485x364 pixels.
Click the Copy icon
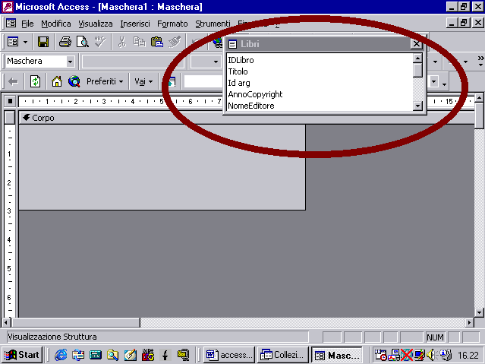139,42
